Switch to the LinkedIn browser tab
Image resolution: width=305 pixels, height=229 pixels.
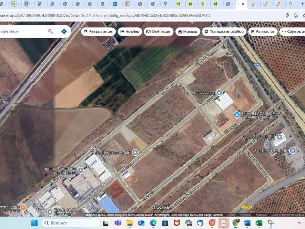(115, 4)
